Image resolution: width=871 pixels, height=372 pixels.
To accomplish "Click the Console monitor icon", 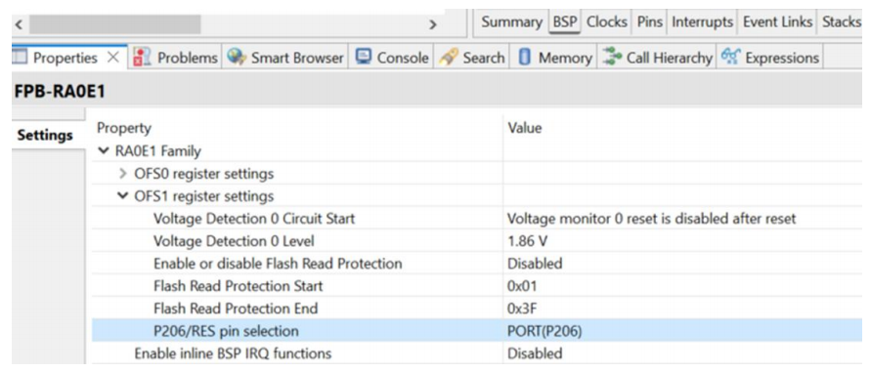I will point(364,58).
